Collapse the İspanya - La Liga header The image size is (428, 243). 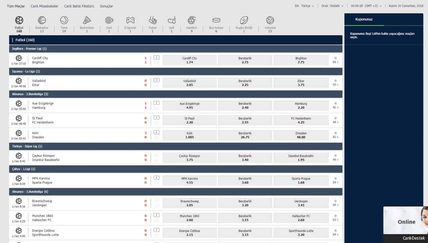pos(176,72)
